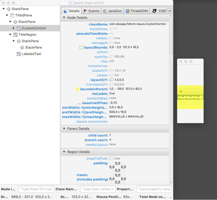Click the scrollbar up arrow
This screenshot has width=217, height=200.
point(171,16)
